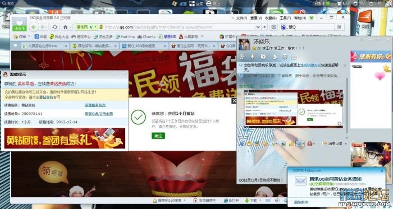Screen dimensions: 393x209
Task: Open the 文件(F) menu
Action: (x=241, y=18)
